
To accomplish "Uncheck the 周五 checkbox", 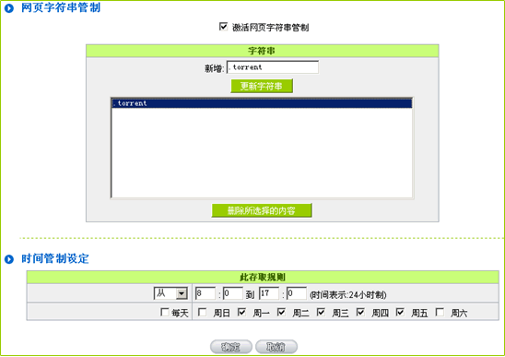I will (x=400, y=312).
